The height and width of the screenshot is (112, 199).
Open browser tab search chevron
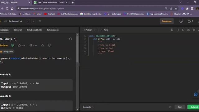coord(180,2)
